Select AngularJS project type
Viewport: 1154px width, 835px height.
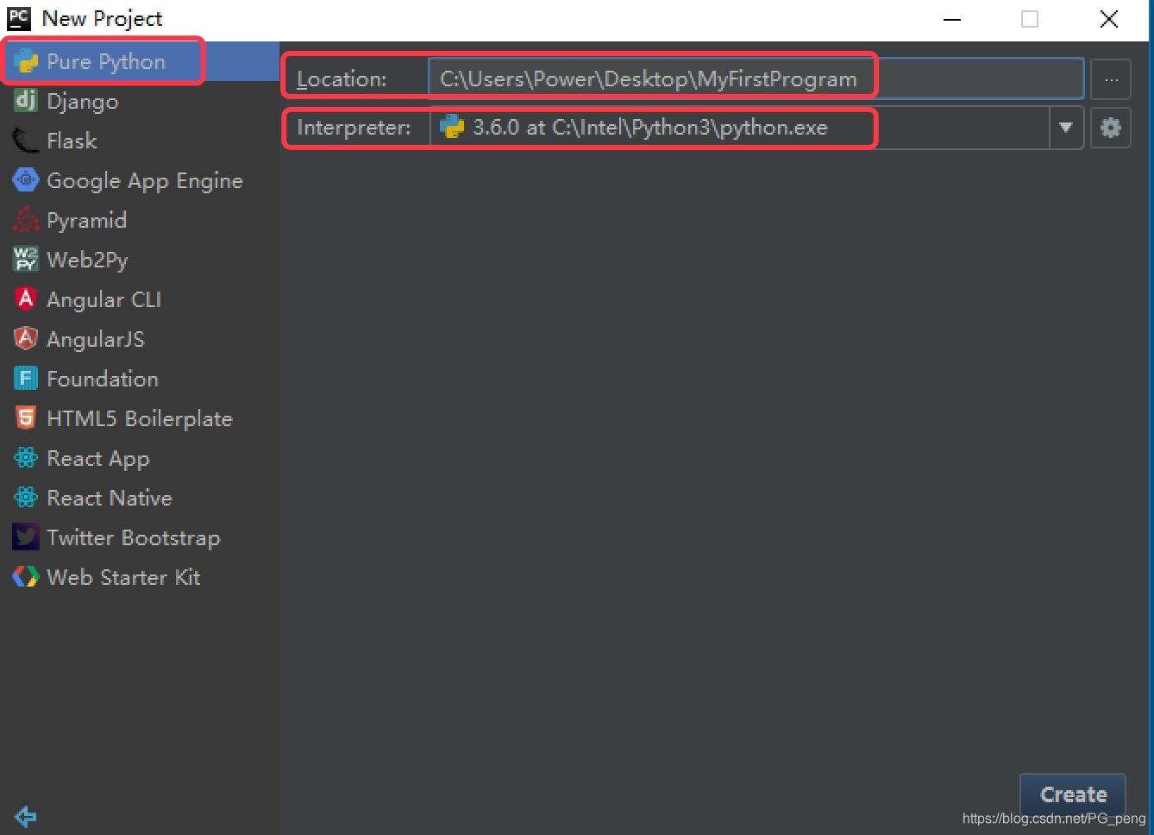click(x=140, y=339)
